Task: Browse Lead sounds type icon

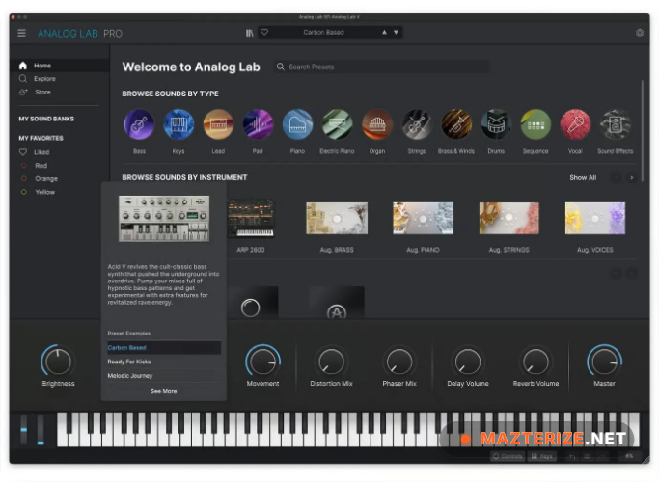Action: 218,124
